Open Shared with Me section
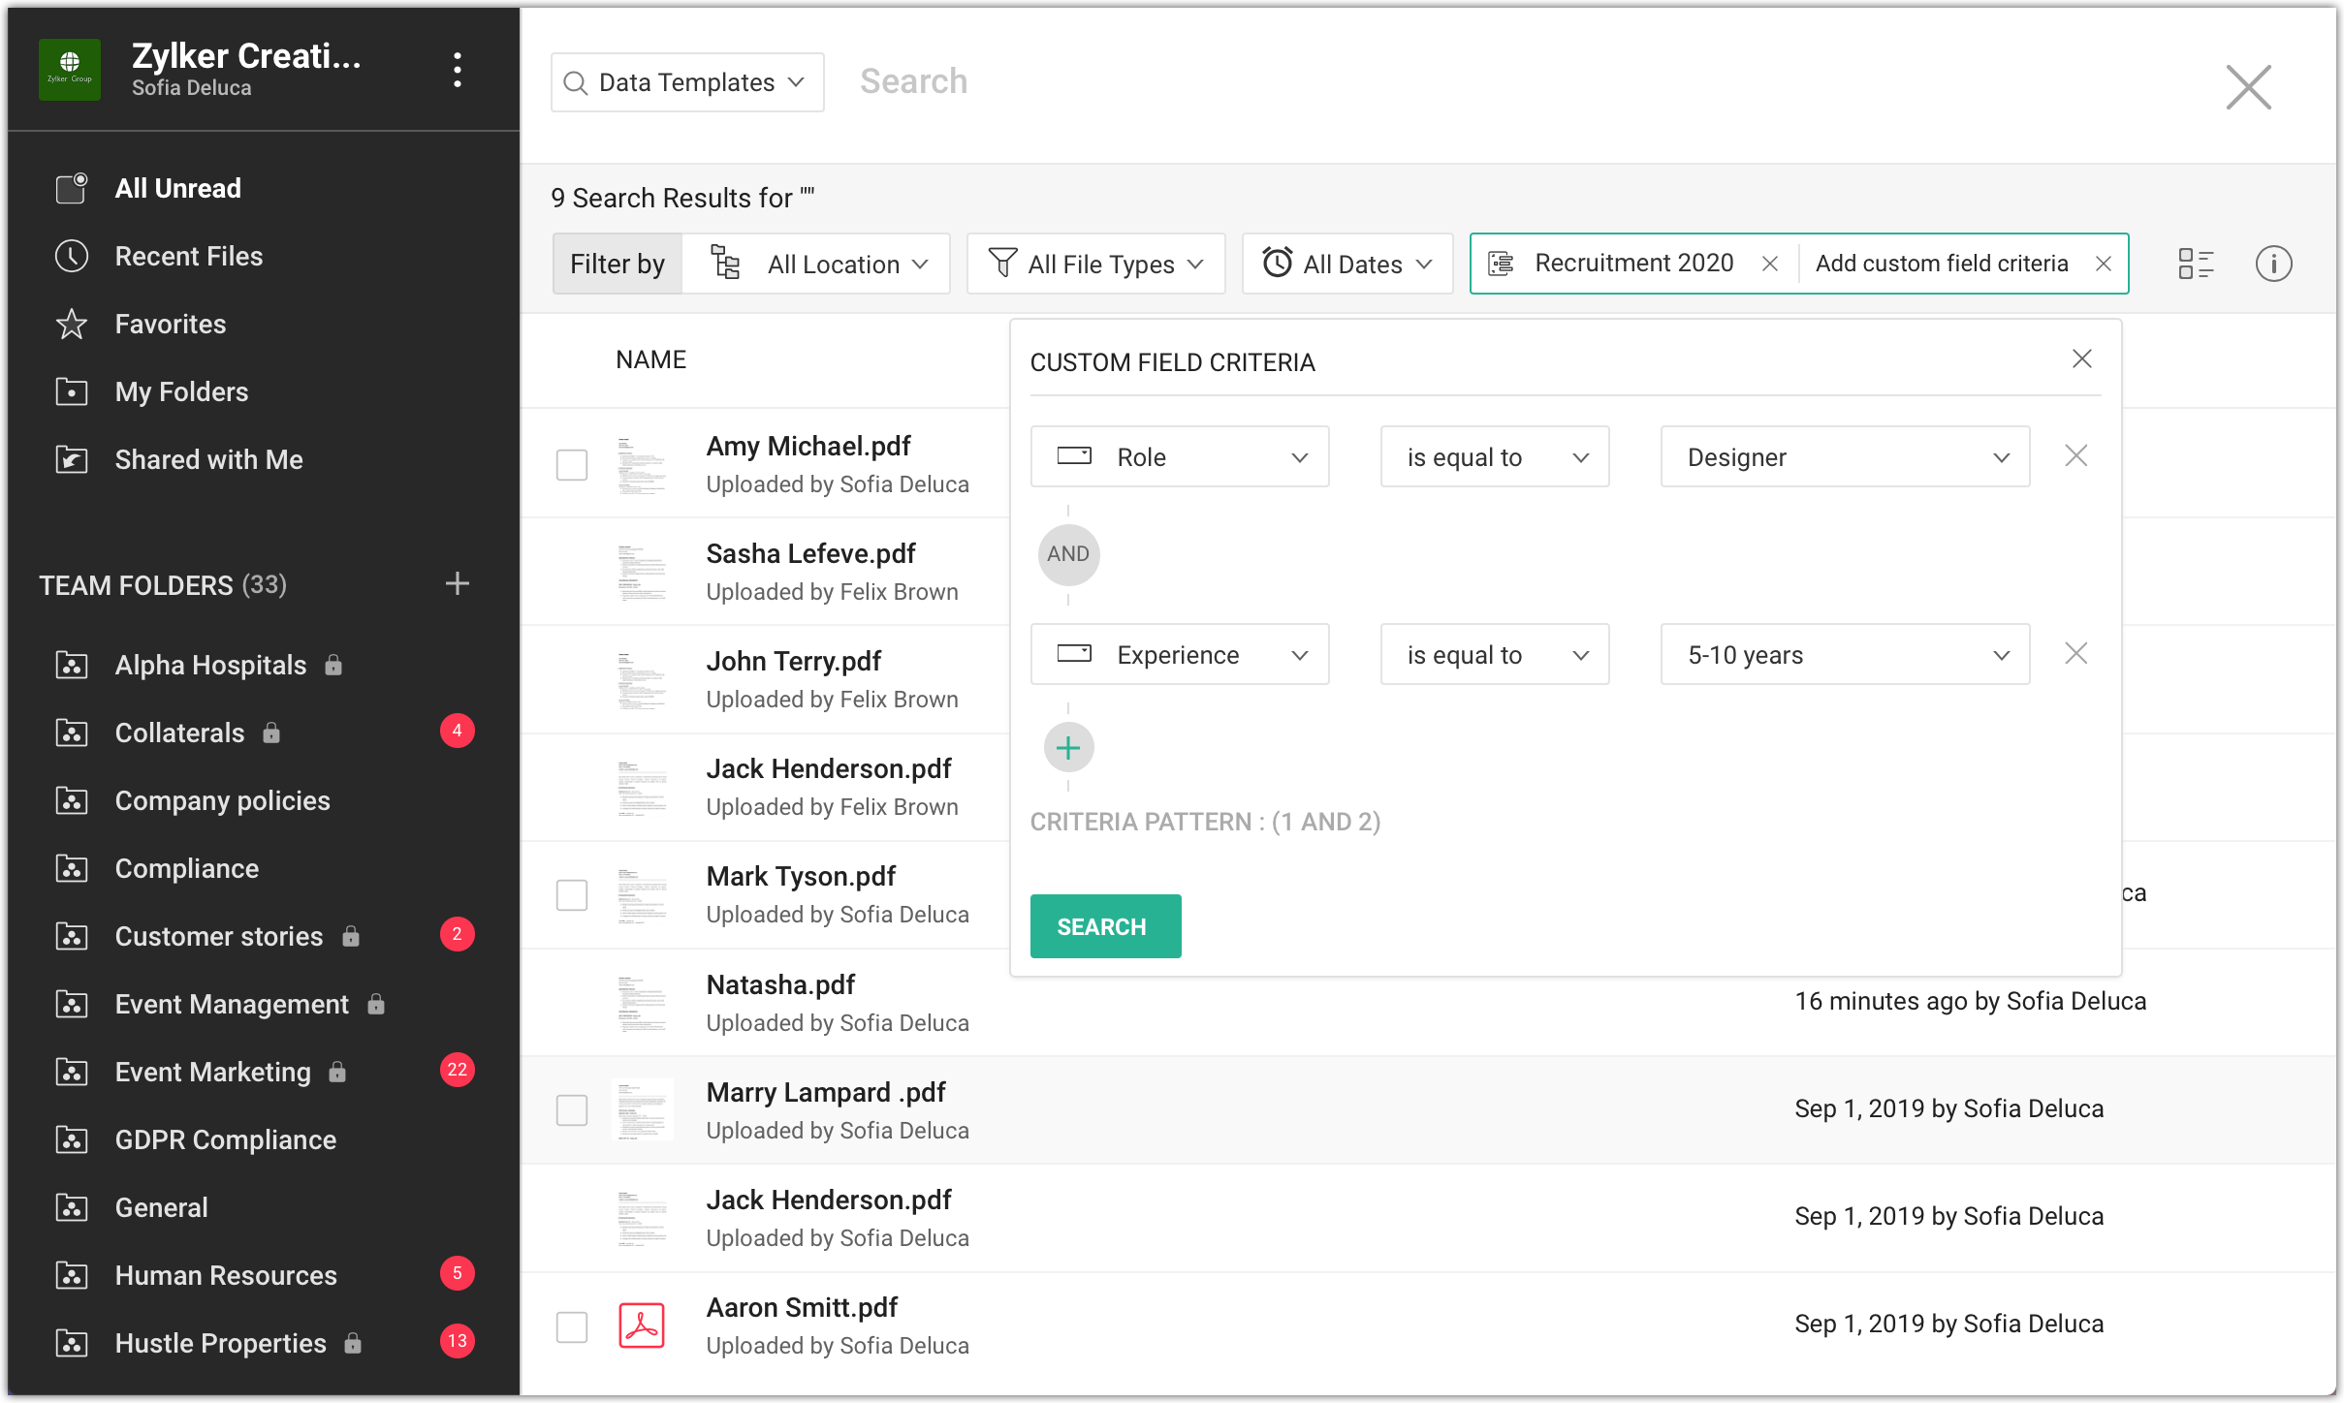This screenshot has width=2344, height=1403. click(x=208, y=459)
